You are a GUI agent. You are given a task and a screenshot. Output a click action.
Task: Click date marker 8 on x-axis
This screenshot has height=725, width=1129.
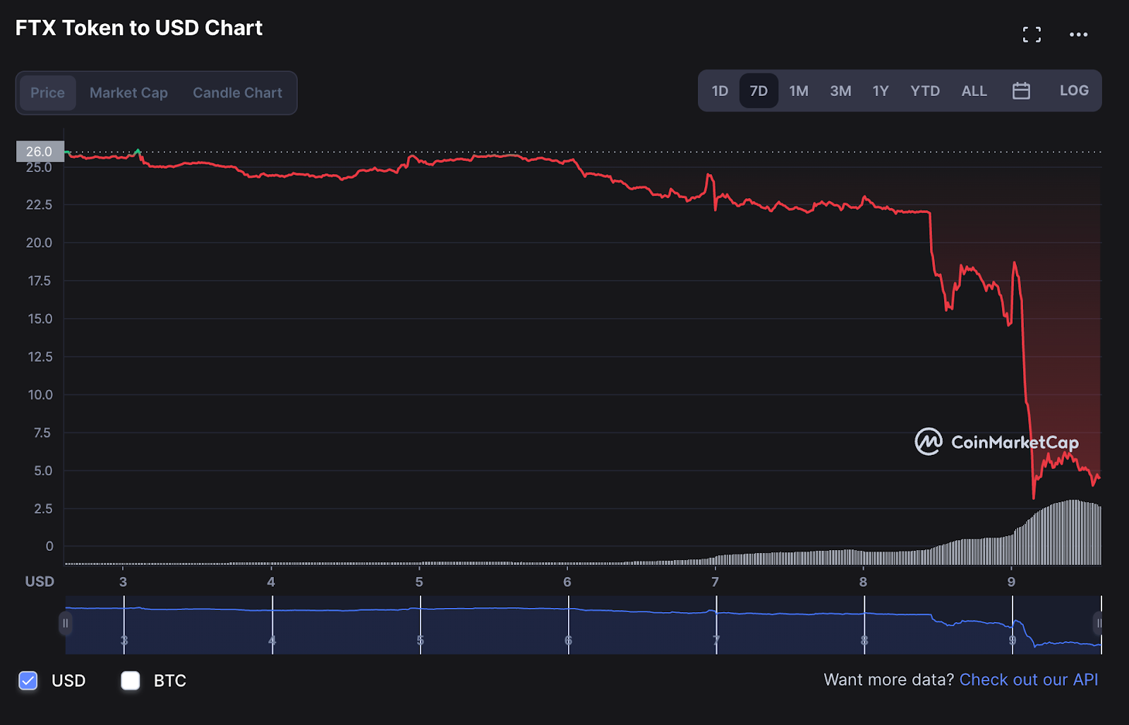coord(863,582)
